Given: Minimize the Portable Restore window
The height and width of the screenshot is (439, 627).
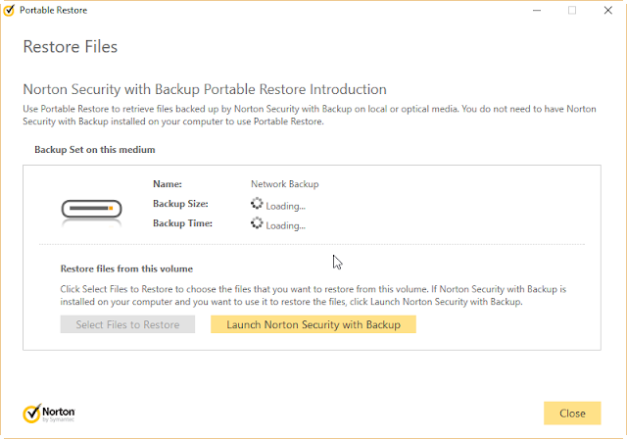Looking at the screenshot, I should 537,11.
